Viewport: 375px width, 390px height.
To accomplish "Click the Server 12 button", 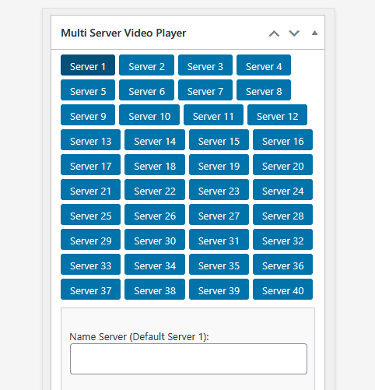I will tap(278, 115).
